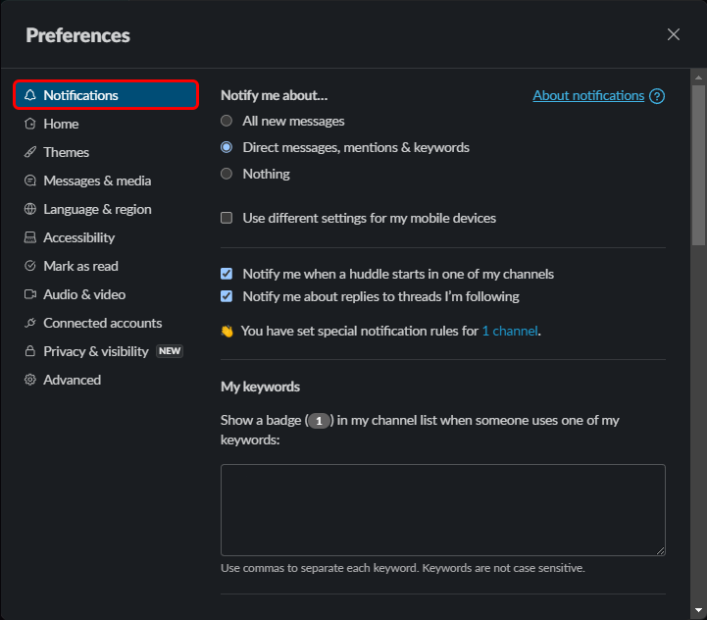Switch to Messages & media settings
Viewport: 707px width, 620px height.
[x=106, y=181]
